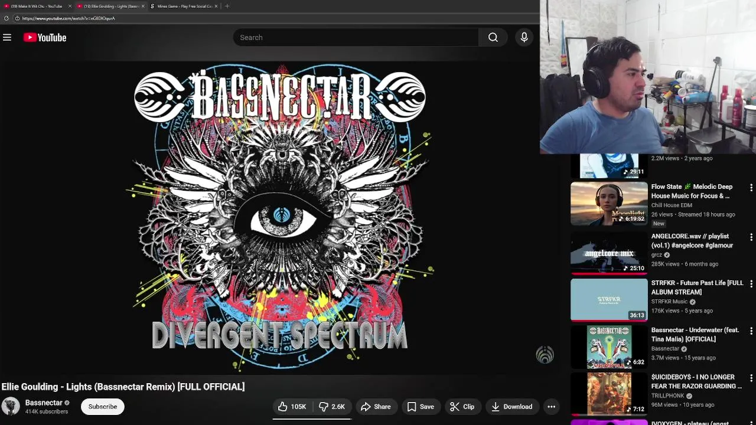Click the Bassnectar watermark on player
This screenshot has height=425, width=756.
click(x=545, y=354)
